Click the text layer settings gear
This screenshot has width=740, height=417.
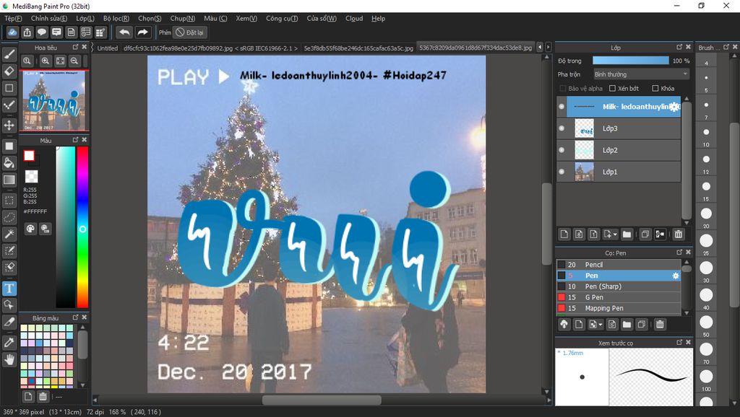[675, 107]
